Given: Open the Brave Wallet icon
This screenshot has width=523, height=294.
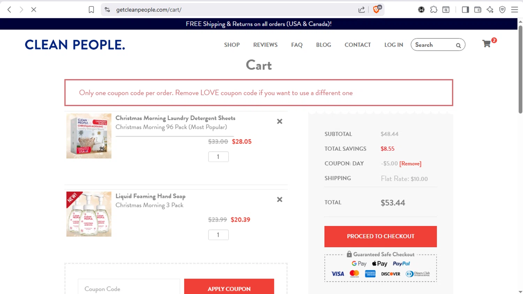Looking at the screenshot, I should [x=478, y=10].
